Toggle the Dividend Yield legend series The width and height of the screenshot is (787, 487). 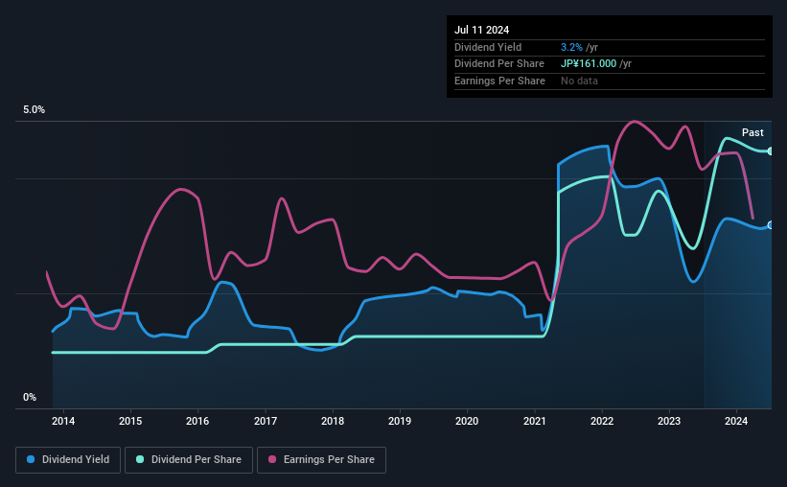coord(69,460)
